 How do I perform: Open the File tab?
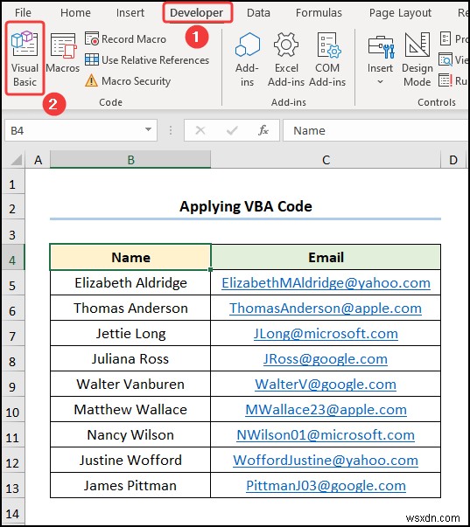(x=23, y=13)
